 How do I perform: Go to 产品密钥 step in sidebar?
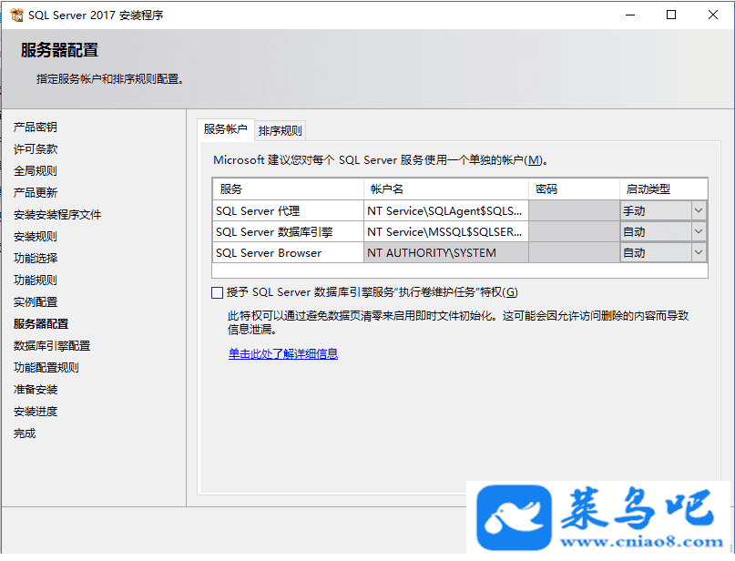pyautogui.click(x=36, y=127)
